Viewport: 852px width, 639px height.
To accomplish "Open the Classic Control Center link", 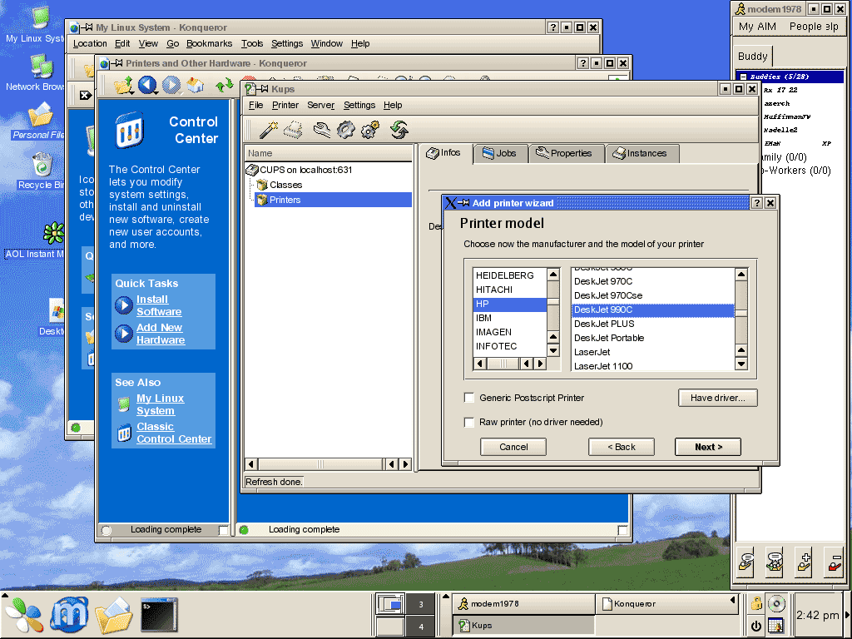I will coord(174,433).
